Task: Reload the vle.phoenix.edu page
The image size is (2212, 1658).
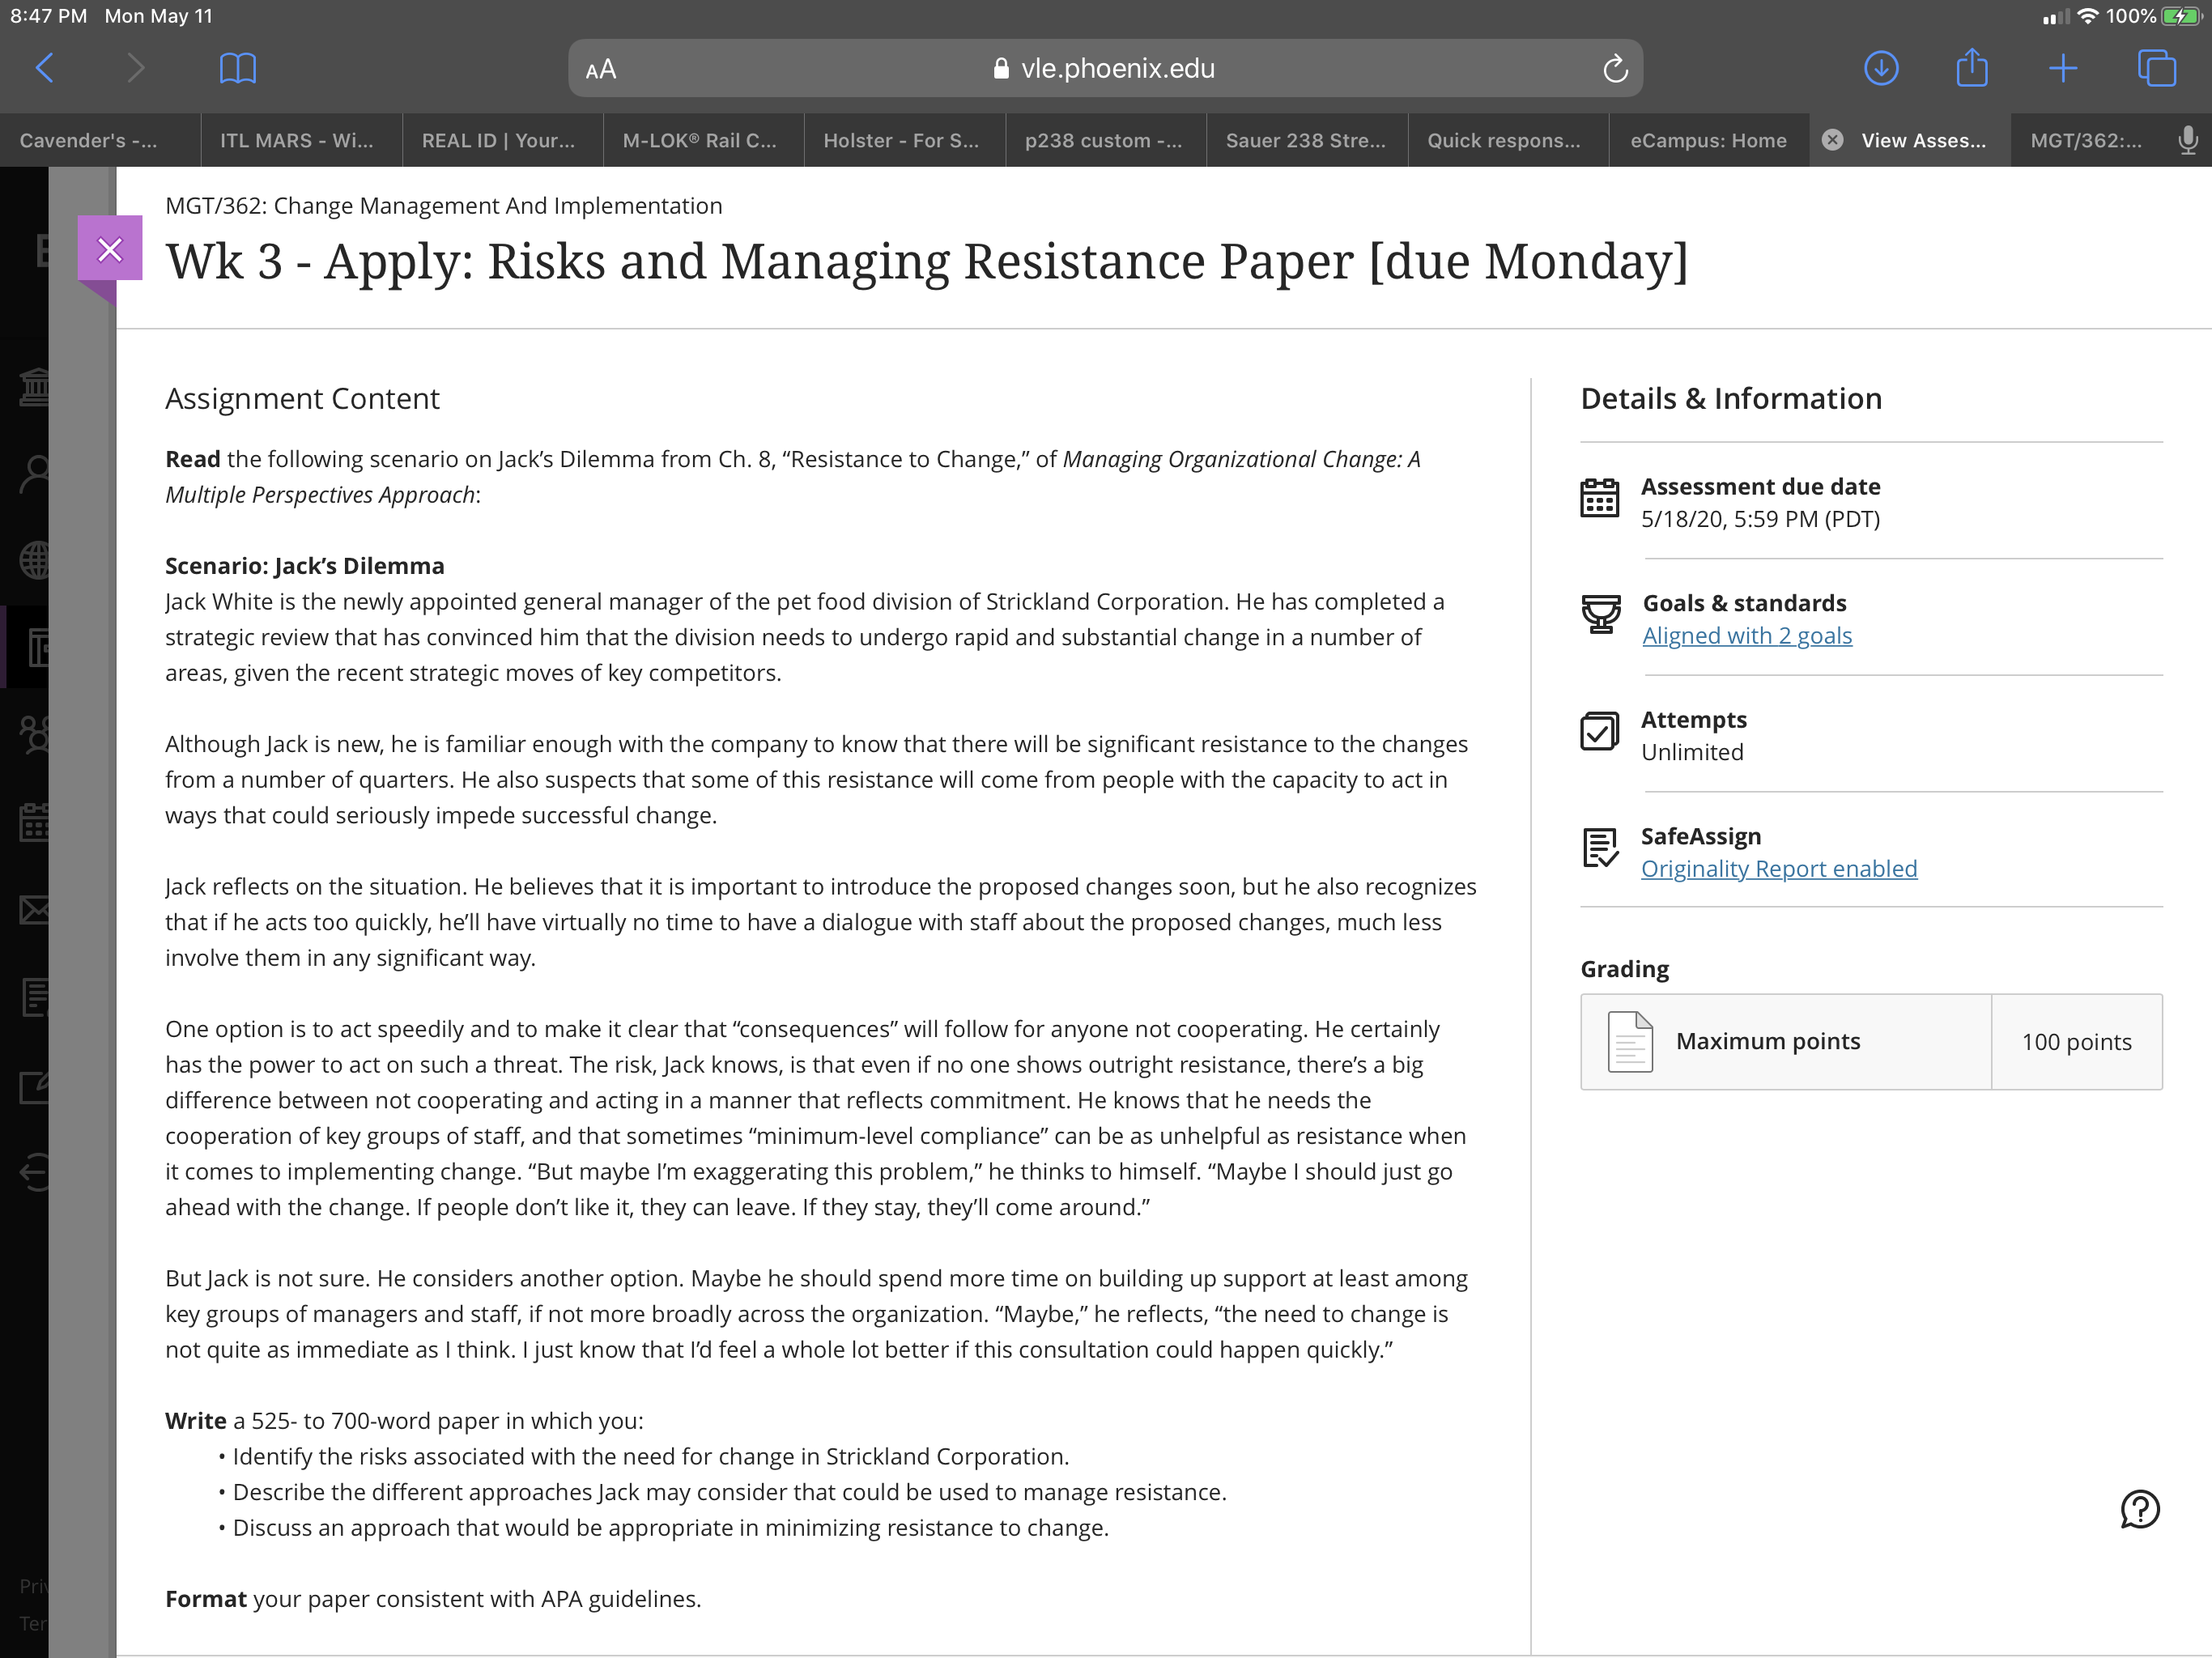Action: (1615, 69)
